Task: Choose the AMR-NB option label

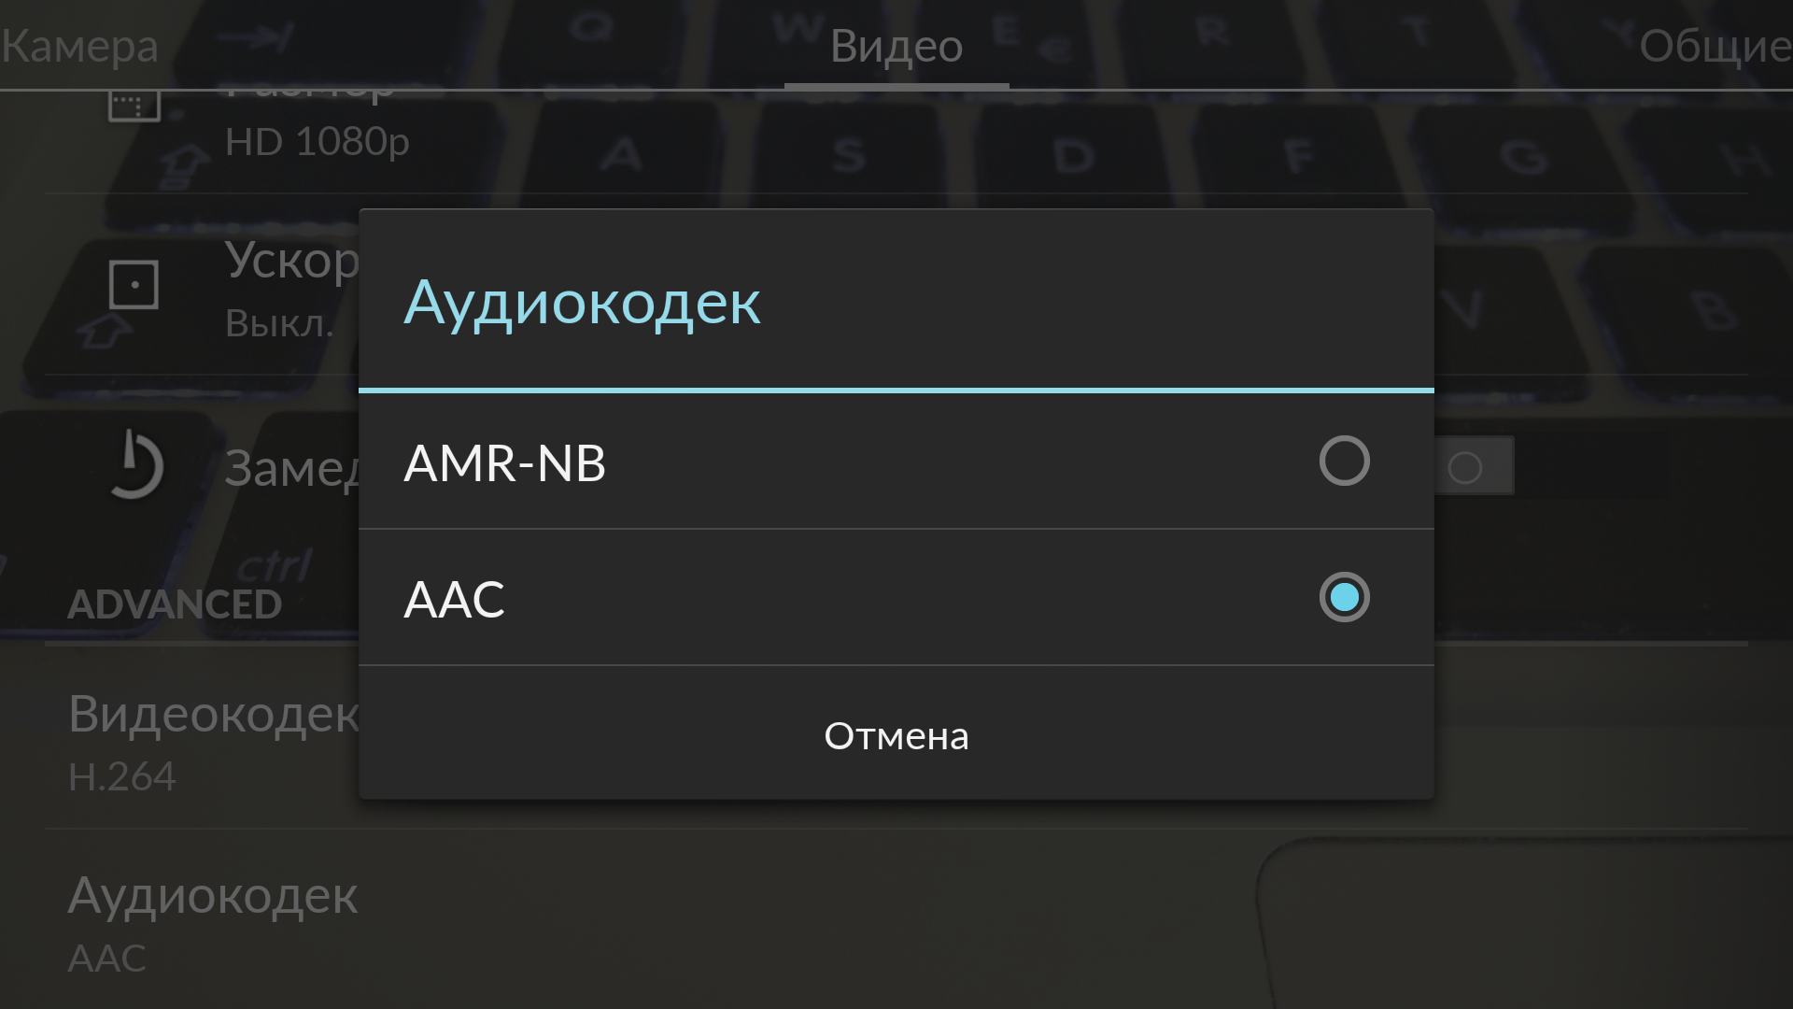Action: (x=504, y=462)
